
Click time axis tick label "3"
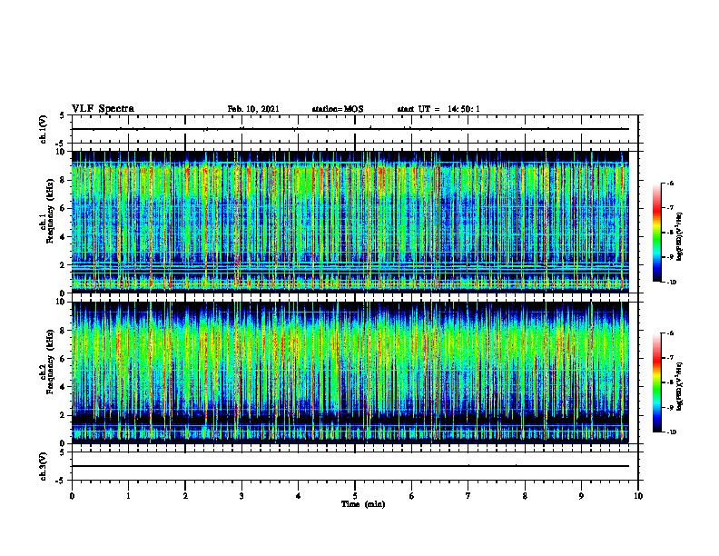pos(241,496)
